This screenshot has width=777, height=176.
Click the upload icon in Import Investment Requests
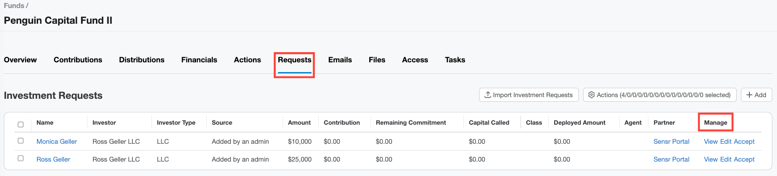point(488,95)
